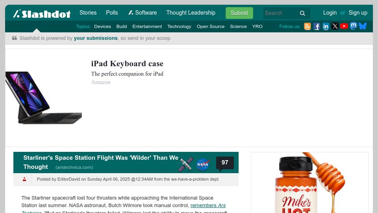Open Slashdot's YouTube icon
This screenshot has height=213, width=378.
[344, 26]
